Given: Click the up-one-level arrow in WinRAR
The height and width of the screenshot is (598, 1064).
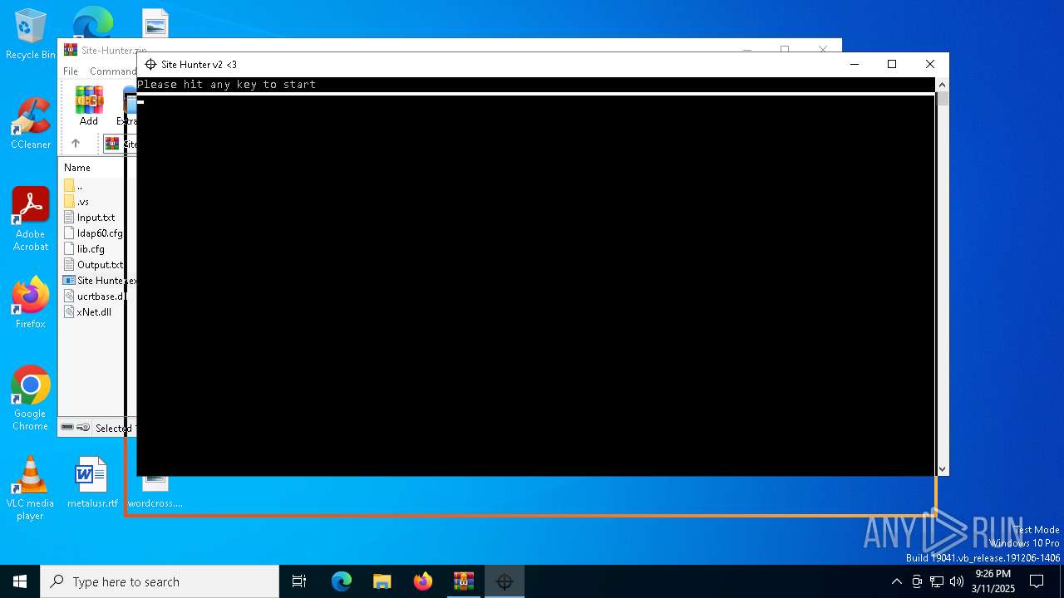Looking at the screenshot, I should [x=76, y=144].
